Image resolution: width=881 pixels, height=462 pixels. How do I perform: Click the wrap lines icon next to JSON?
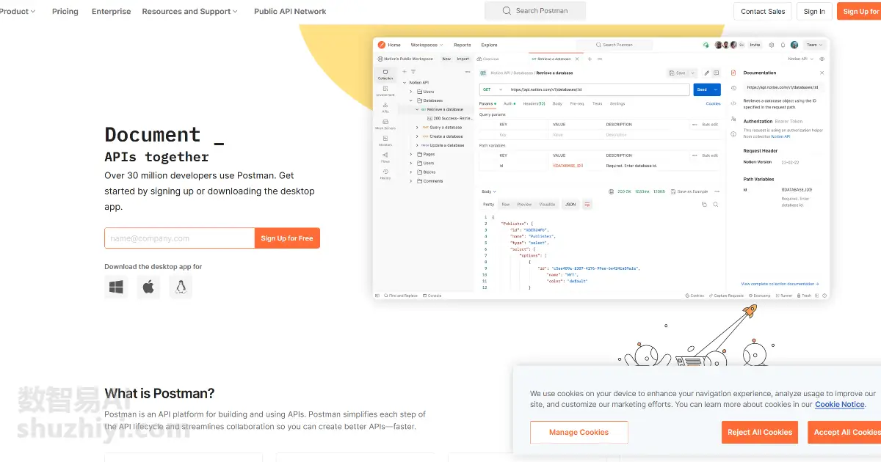click(587, 205)
